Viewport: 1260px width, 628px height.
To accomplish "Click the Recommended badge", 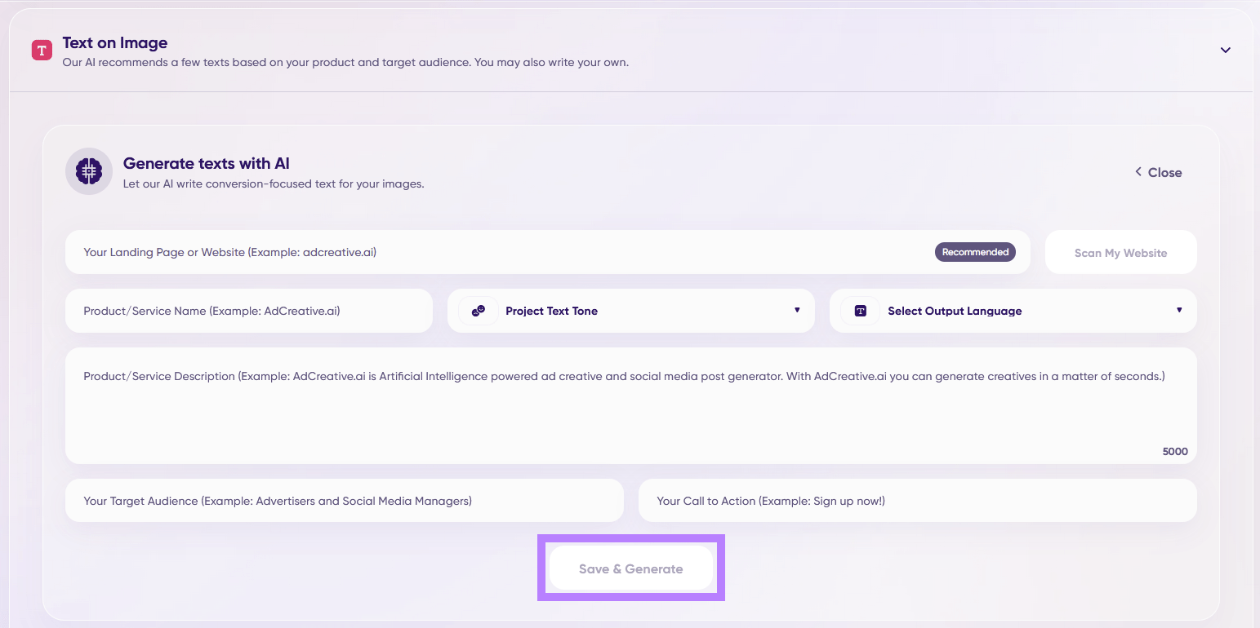I will pos(975,252).
